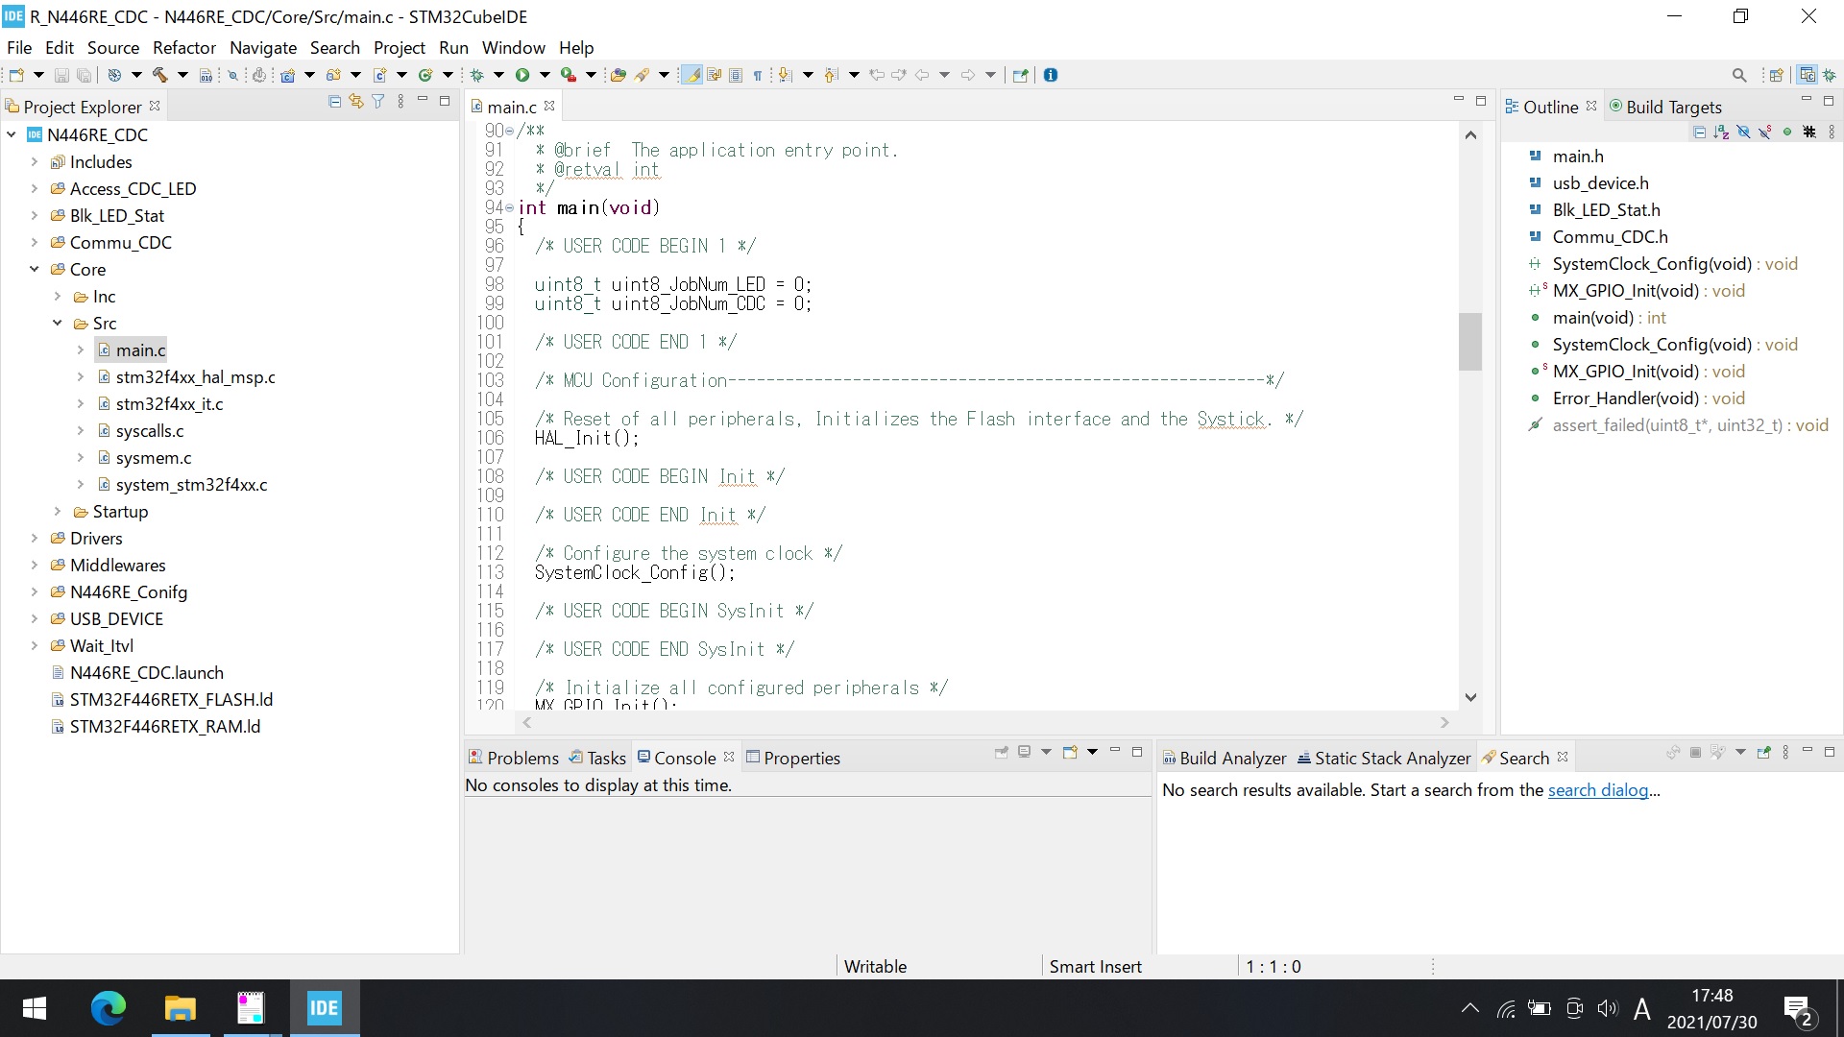
Task: Click the toolbar quick access magnifier icon
Action: coord(1739,75)
